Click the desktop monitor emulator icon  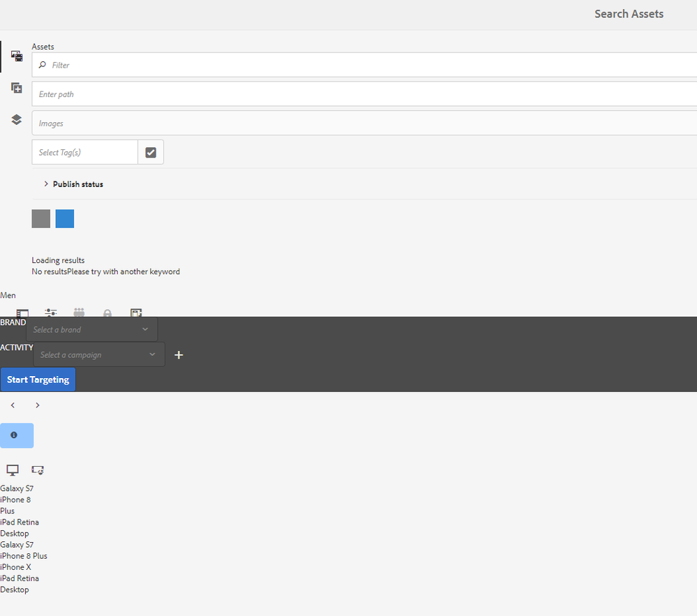pyautogui.click(x=13, y=470)
